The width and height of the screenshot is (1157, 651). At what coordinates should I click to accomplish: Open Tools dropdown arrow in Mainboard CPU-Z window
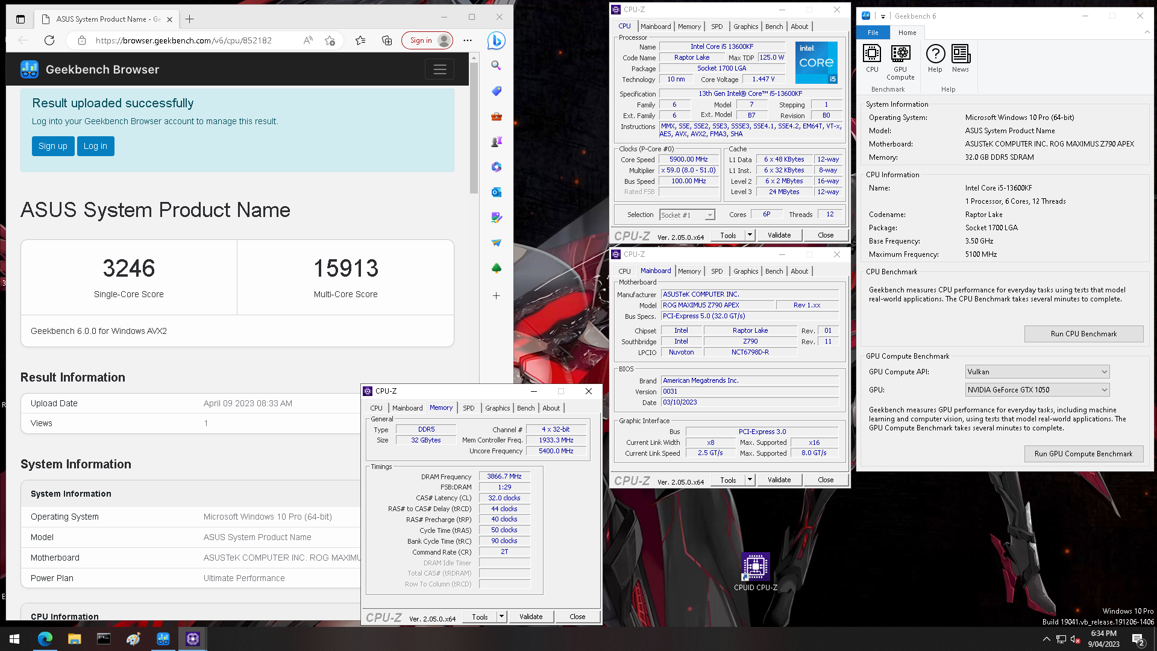(x=750, y=480)
